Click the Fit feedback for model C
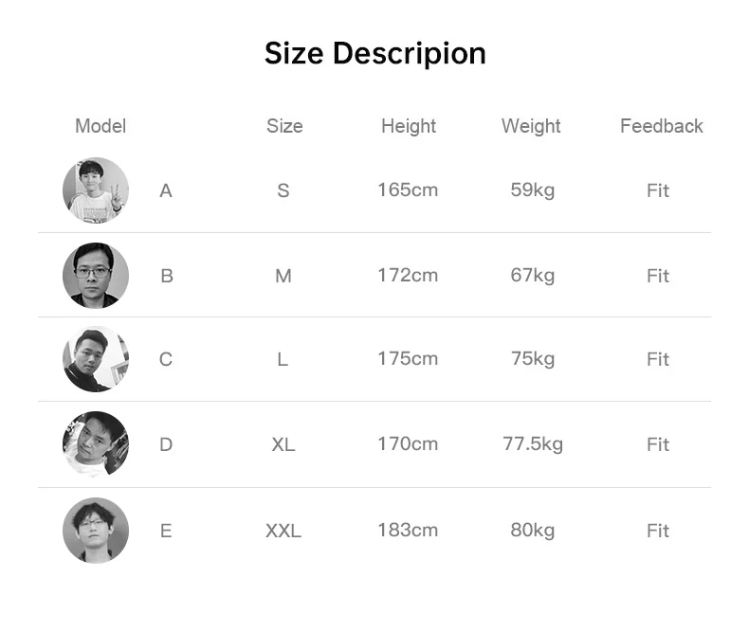The image size is (749, 632). coord(658,359)
